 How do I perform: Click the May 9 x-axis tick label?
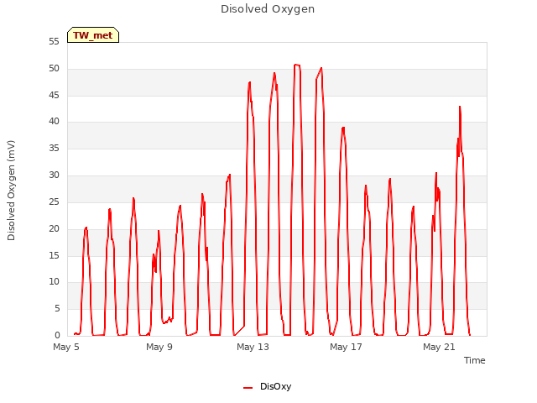(x=159, y=347)
